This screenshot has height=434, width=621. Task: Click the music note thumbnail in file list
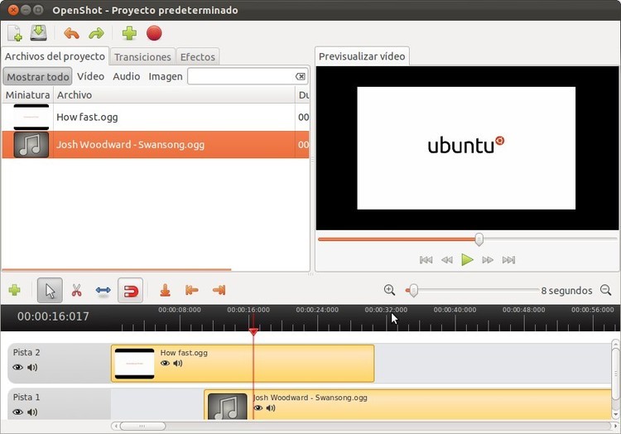[x=31, y=145]
